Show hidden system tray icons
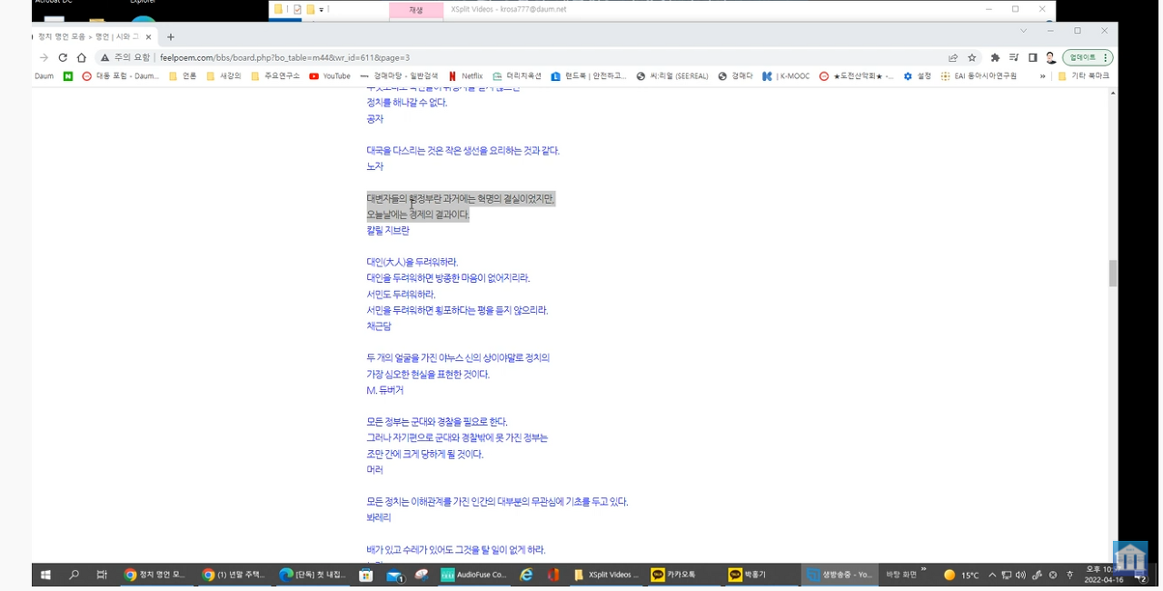This screenshot has width=1163, height=591. coord(992,575)
